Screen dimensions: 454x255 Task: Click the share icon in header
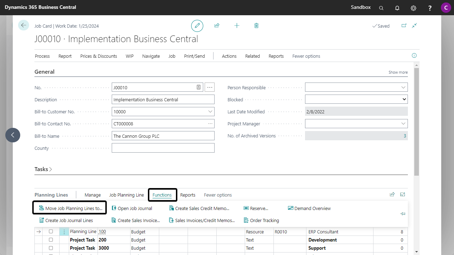217,25
